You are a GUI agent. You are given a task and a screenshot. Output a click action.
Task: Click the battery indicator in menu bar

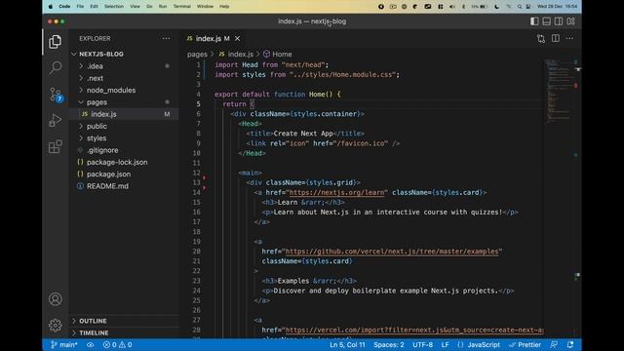[480, 7]
